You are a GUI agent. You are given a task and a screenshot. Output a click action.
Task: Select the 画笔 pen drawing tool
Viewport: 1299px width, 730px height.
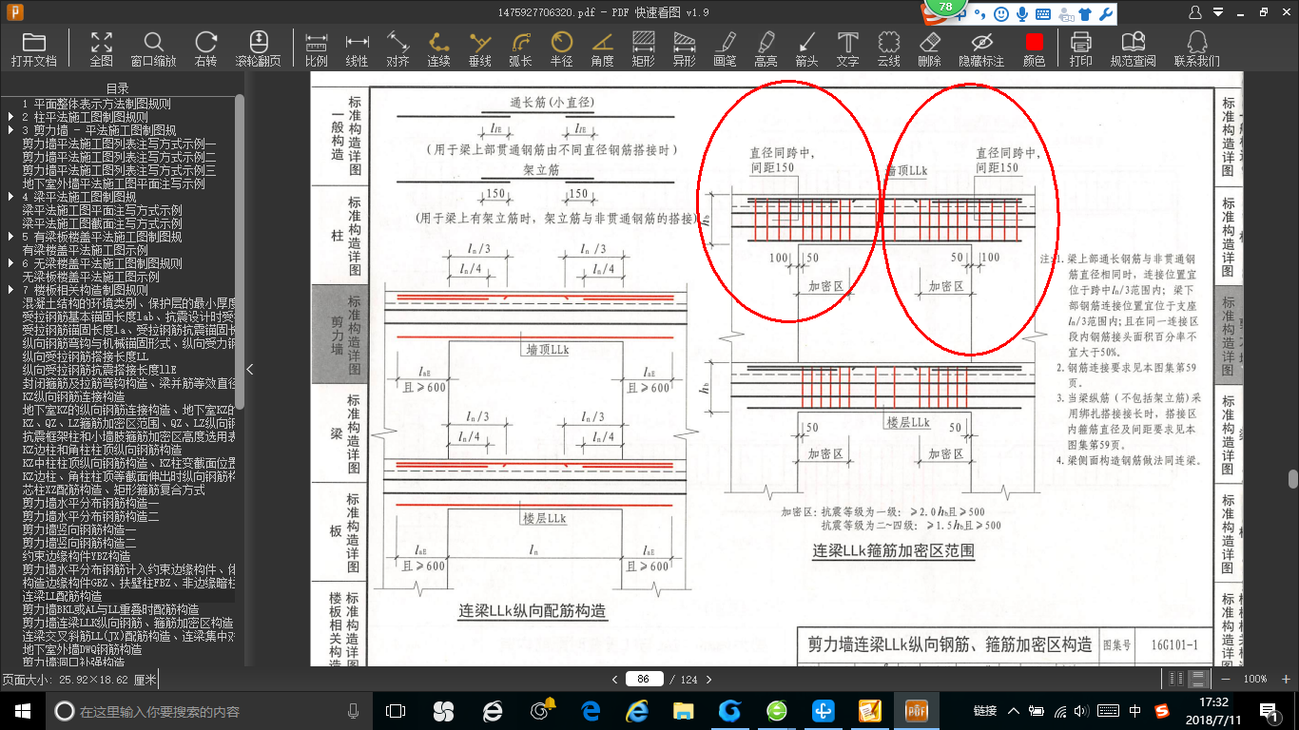coord(725,48)
